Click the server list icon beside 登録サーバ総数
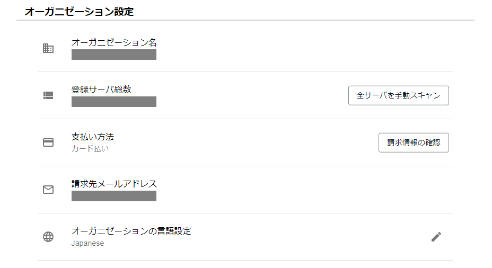The height and width of the screenshot is (268, 492). point(48,95)
